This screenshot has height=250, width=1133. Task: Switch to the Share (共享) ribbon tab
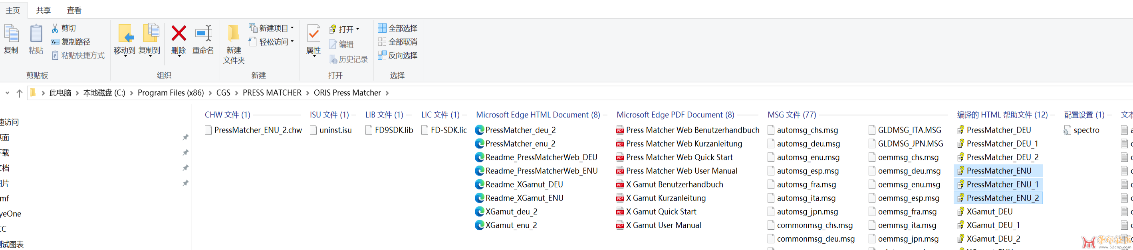click(x=43, y=10)
